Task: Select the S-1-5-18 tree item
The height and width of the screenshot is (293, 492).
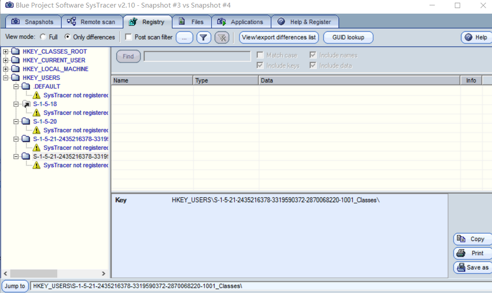Action: pos(45,104)
